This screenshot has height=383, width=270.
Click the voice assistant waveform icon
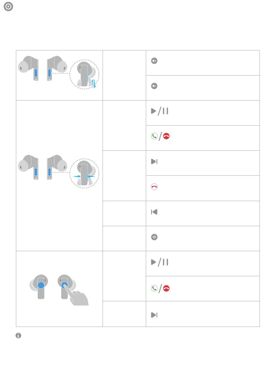point(154,237)
